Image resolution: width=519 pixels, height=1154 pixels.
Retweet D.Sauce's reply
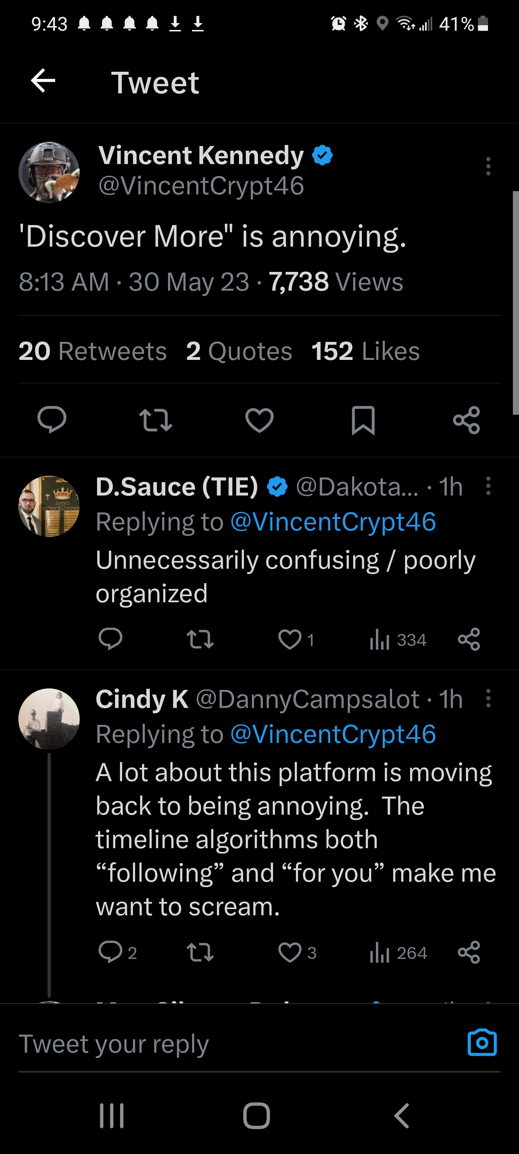click(200, 639)
